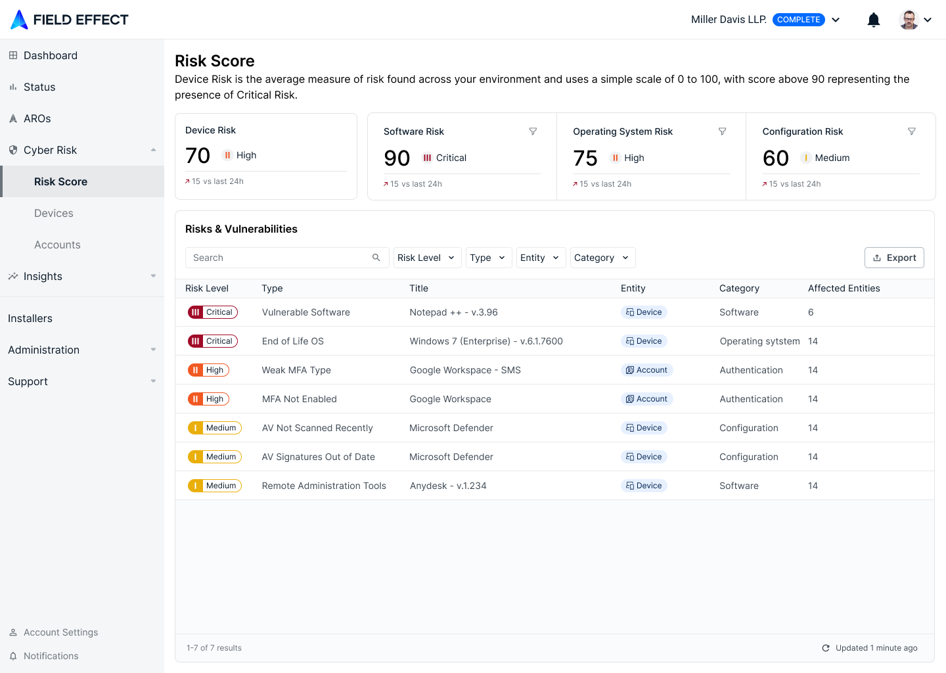This screenshot has height=673, width=946.
Task: Click the High badge on Weak MFA Type row
Action: [208, 370]
